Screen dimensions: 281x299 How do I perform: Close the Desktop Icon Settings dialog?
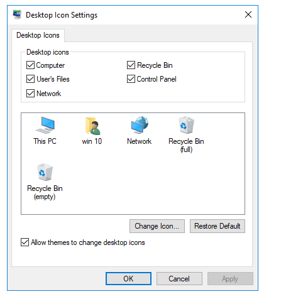[x=248, y=14]
